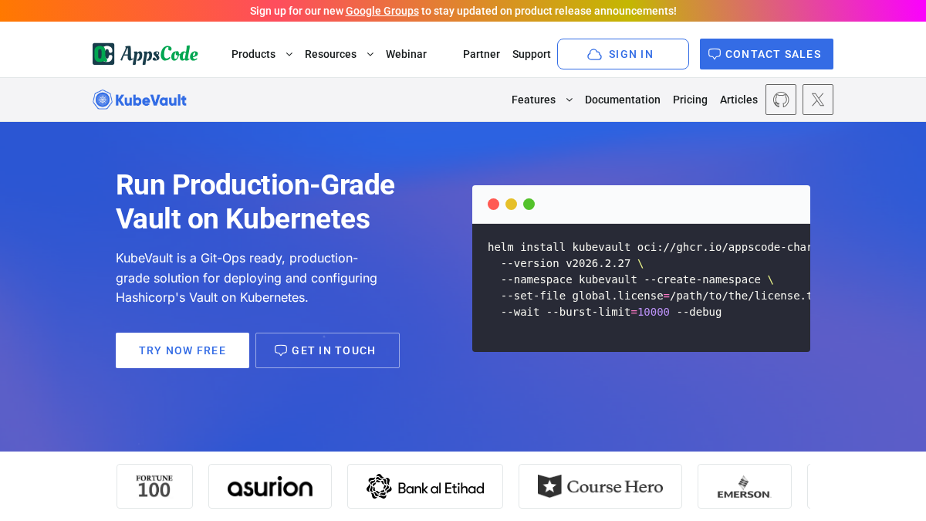Click the SIGN IN button
Viewport: 926px width, 521px height.
coord(623,54)
